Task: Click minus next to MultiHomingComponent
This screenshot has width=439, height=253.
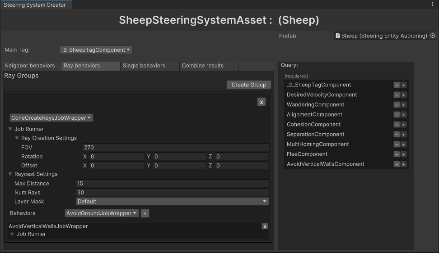Action: tap(397, 145)
